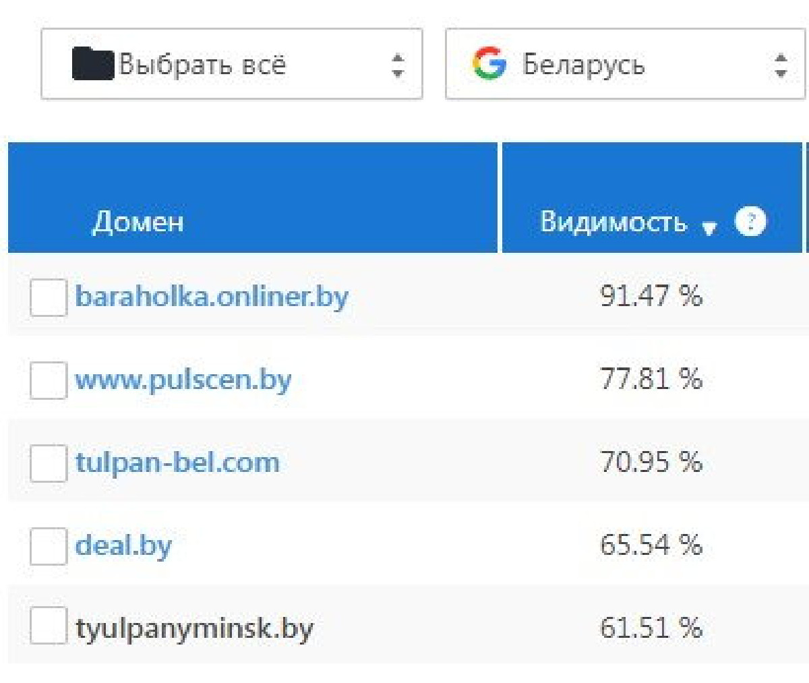Visit the deal.by domain link

pos(123,545)
